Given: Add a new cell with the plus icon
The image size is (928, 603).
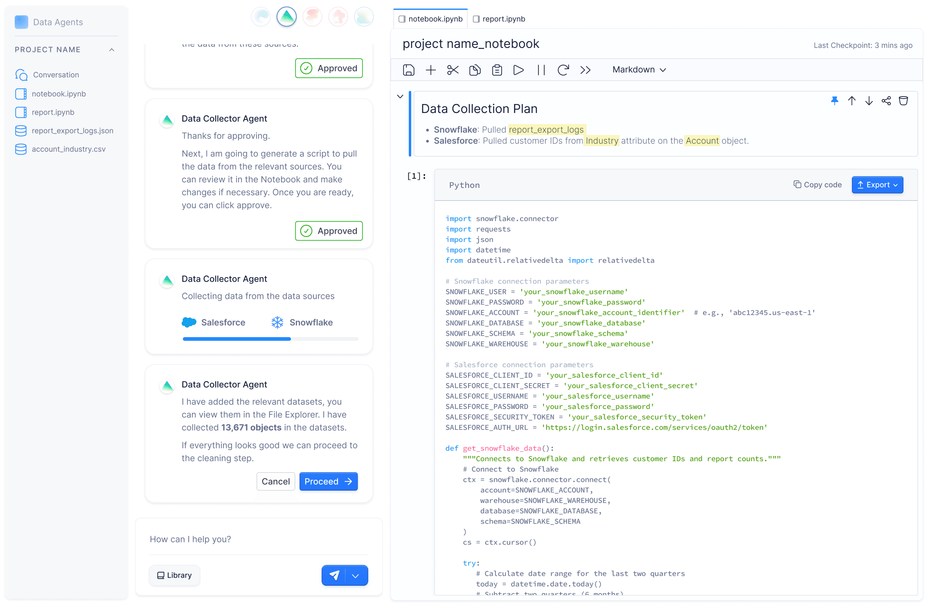Looking at the screenshot, I should 431,70.
